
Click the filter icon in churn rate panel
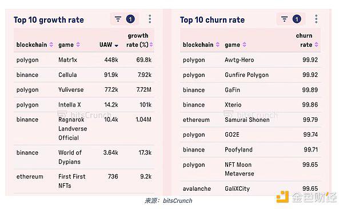(x=284, y=19)
